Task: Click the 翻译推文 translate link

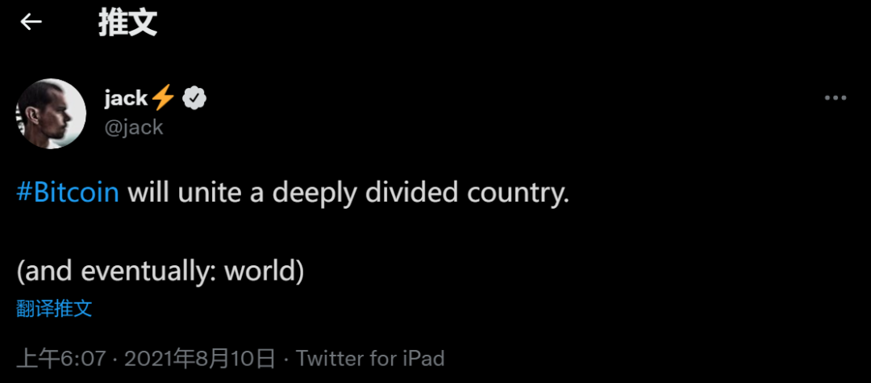Action: pos(54,309)
